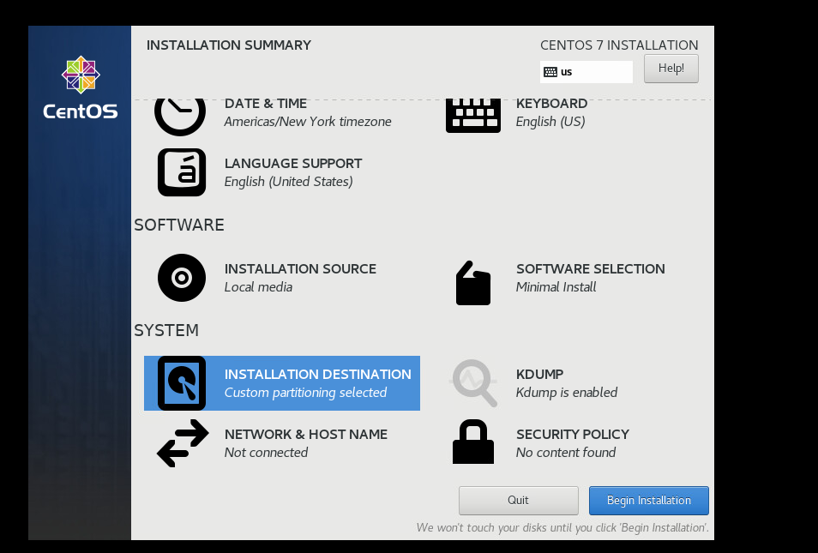Click the Not connected status text
Image resolution: width=818 pixels, height=553 pixels.
[266, 453]
